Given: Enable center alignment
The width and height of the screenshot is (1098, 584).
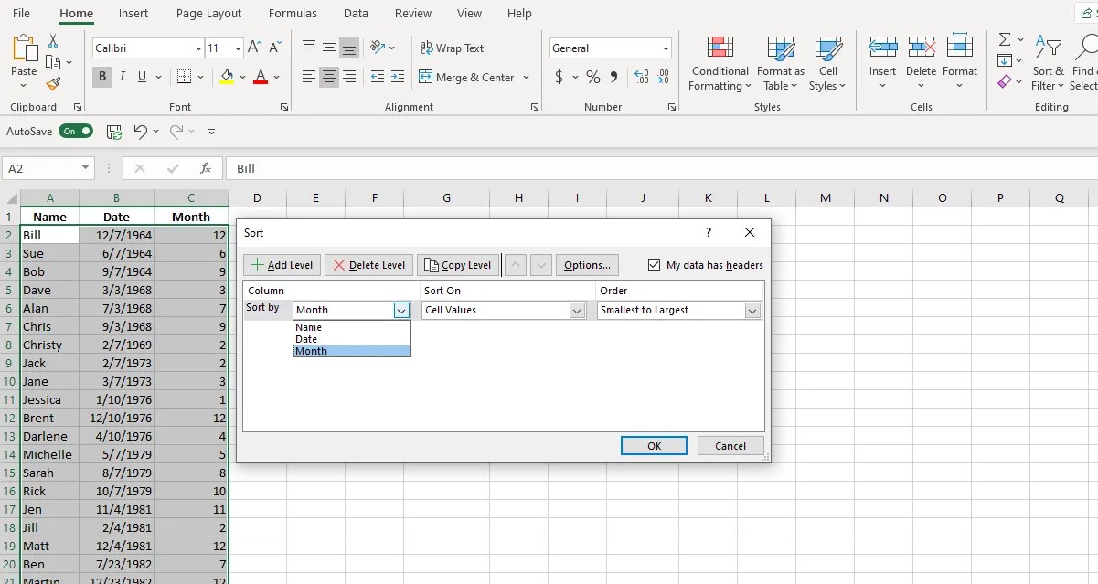Looking at the screenshot, I should click(x=328, y=77).
